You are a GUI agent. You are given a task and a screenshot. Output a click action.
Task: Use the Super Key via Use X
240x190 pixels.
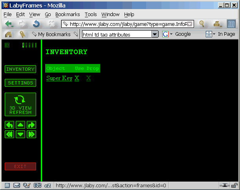(77, 79)
